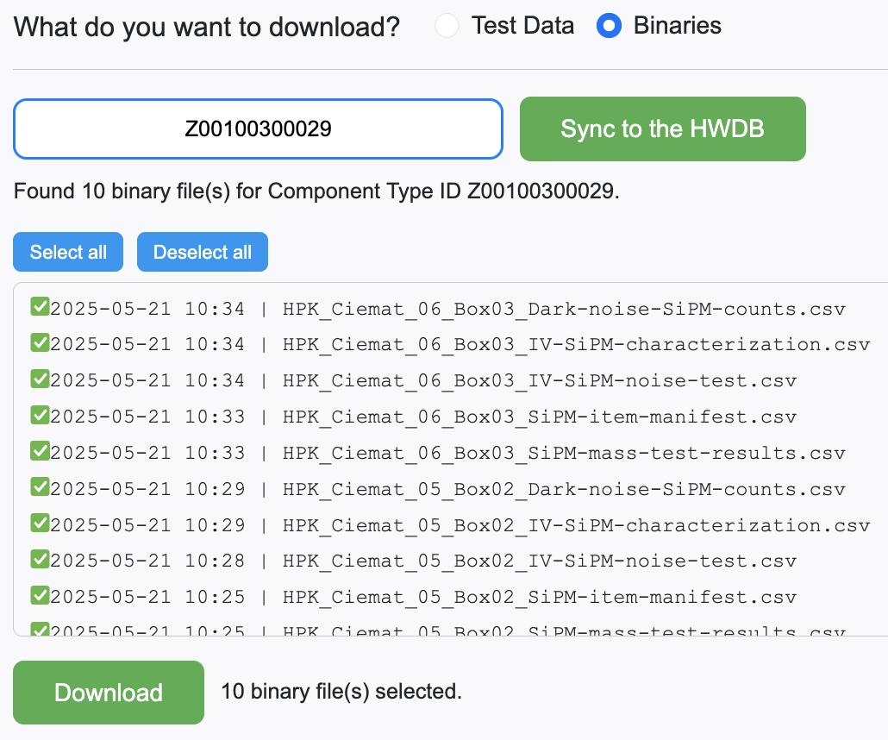Select the Z00100300029 text in the search box
The width and height of the screenshot is (888, 740).
click(x=258, y=129)
